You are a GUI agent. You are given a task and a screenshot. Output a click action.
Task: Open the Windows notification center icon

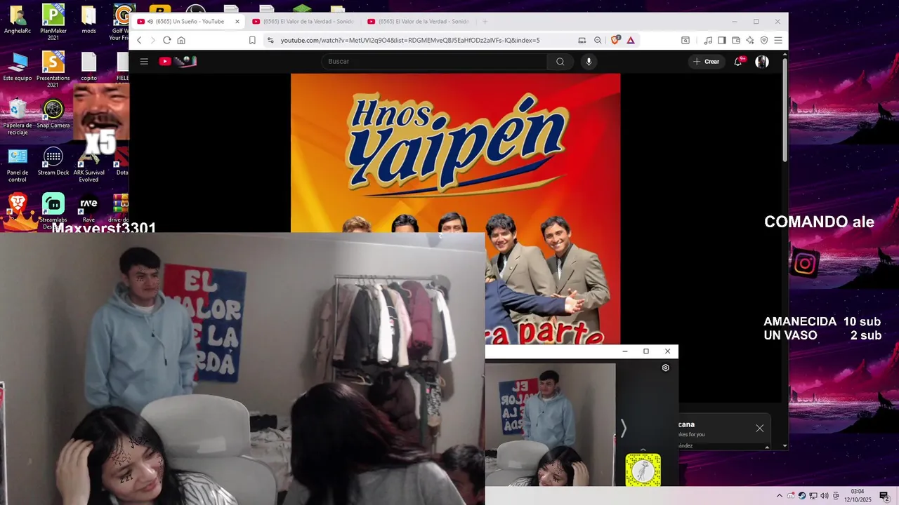tap(884, 496)
